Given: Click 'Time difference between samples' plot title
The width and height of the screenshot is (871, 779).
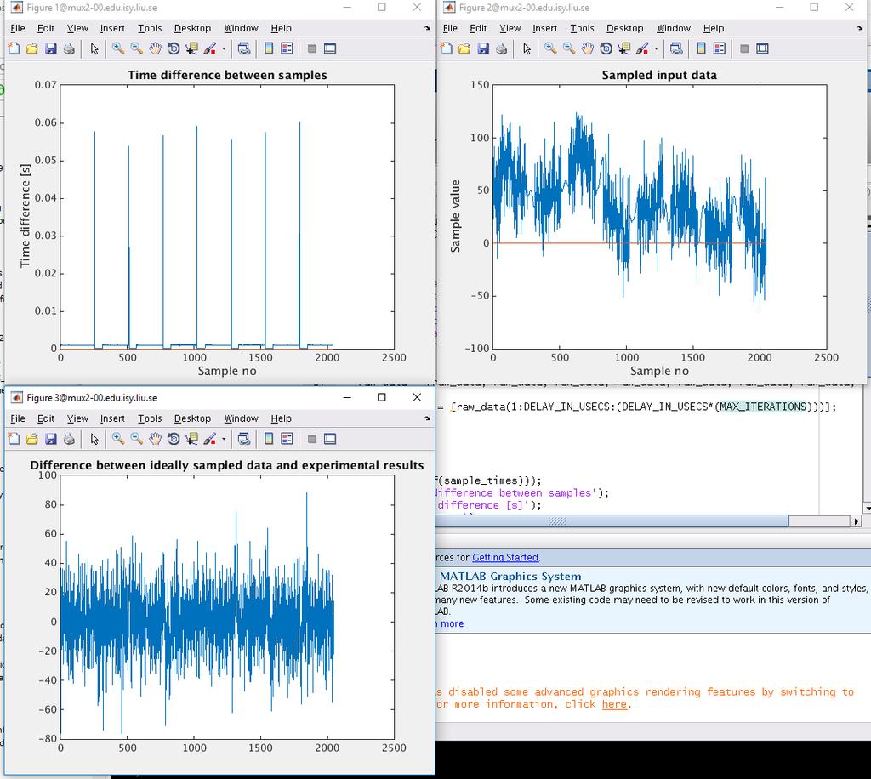Looking at the screenshot, I should pos(227,75).
